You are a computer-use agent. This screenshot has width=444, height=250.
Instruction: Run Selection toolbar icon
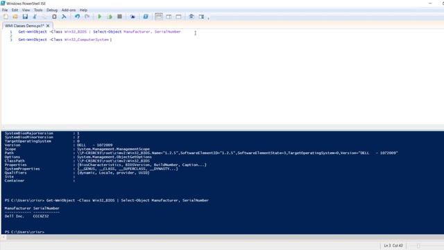pyautogui.click(x=110, y=17)
